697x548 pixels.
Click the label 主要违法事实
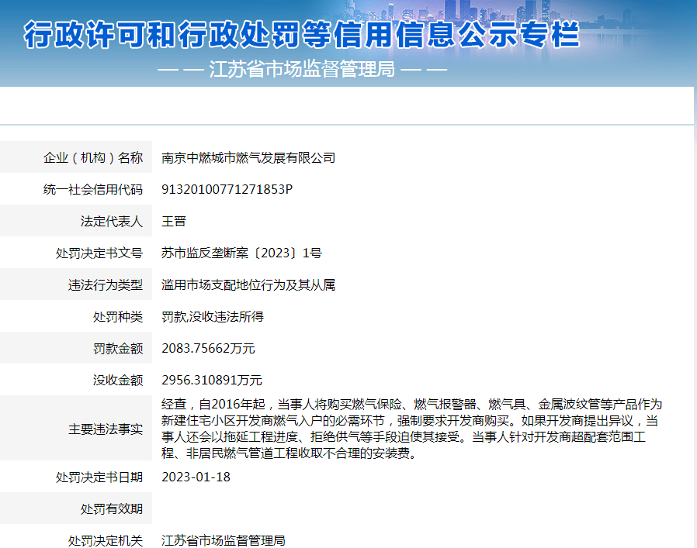[x=106, y=429]
